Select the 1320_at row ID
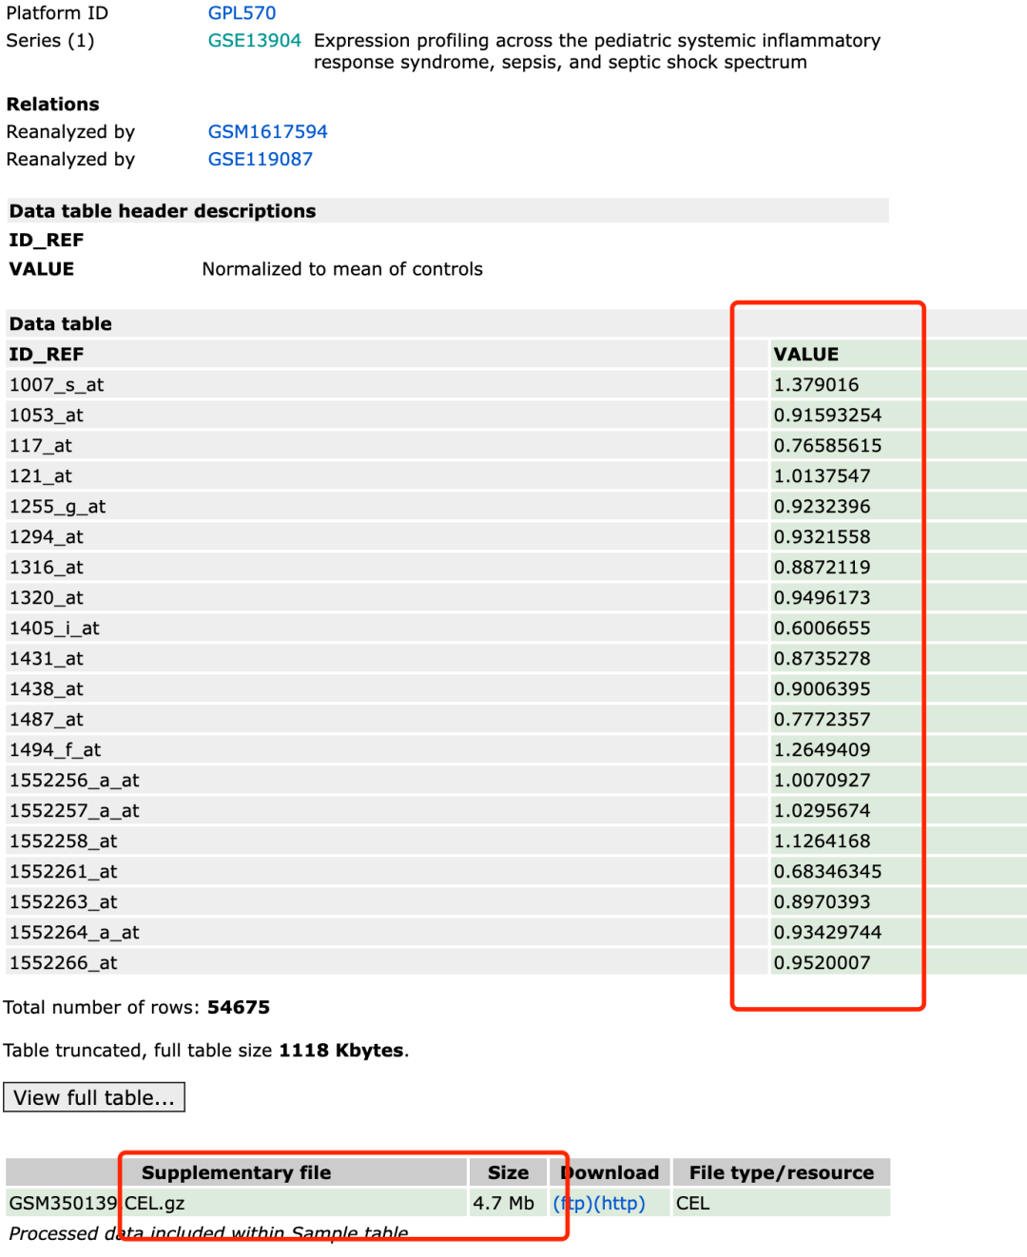 tap(47, 598)
